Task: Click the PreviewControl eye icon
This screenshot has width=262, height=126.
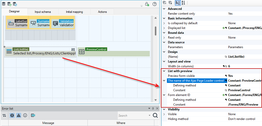Action: (x=81, y=52)
